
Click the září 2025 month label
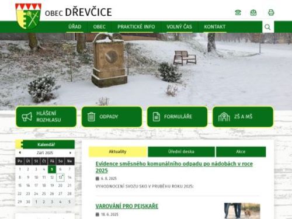45,153
